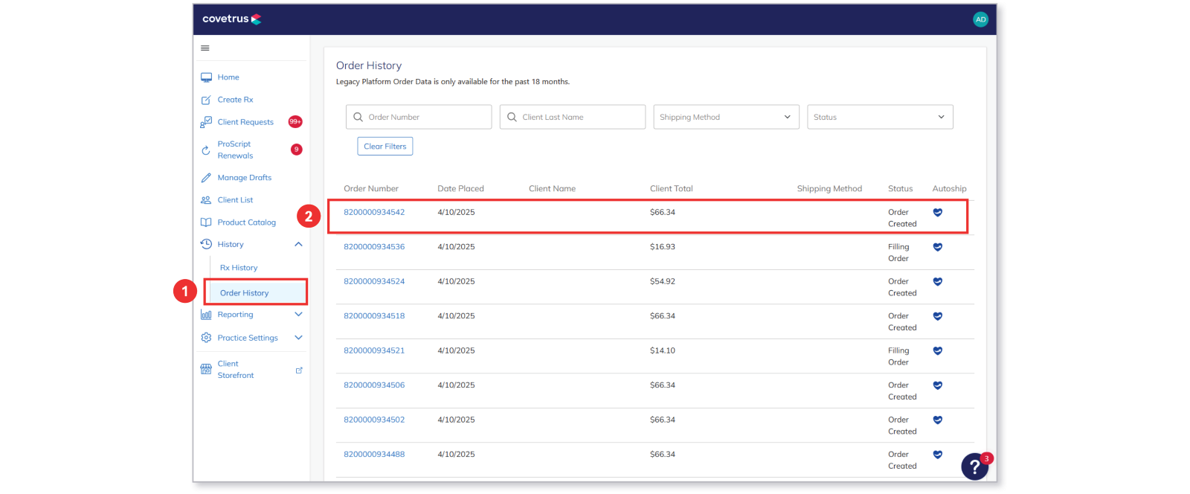1190x494 pixels.
Task: Open the help question mark bubble
Action: click(x=974, y=467)
